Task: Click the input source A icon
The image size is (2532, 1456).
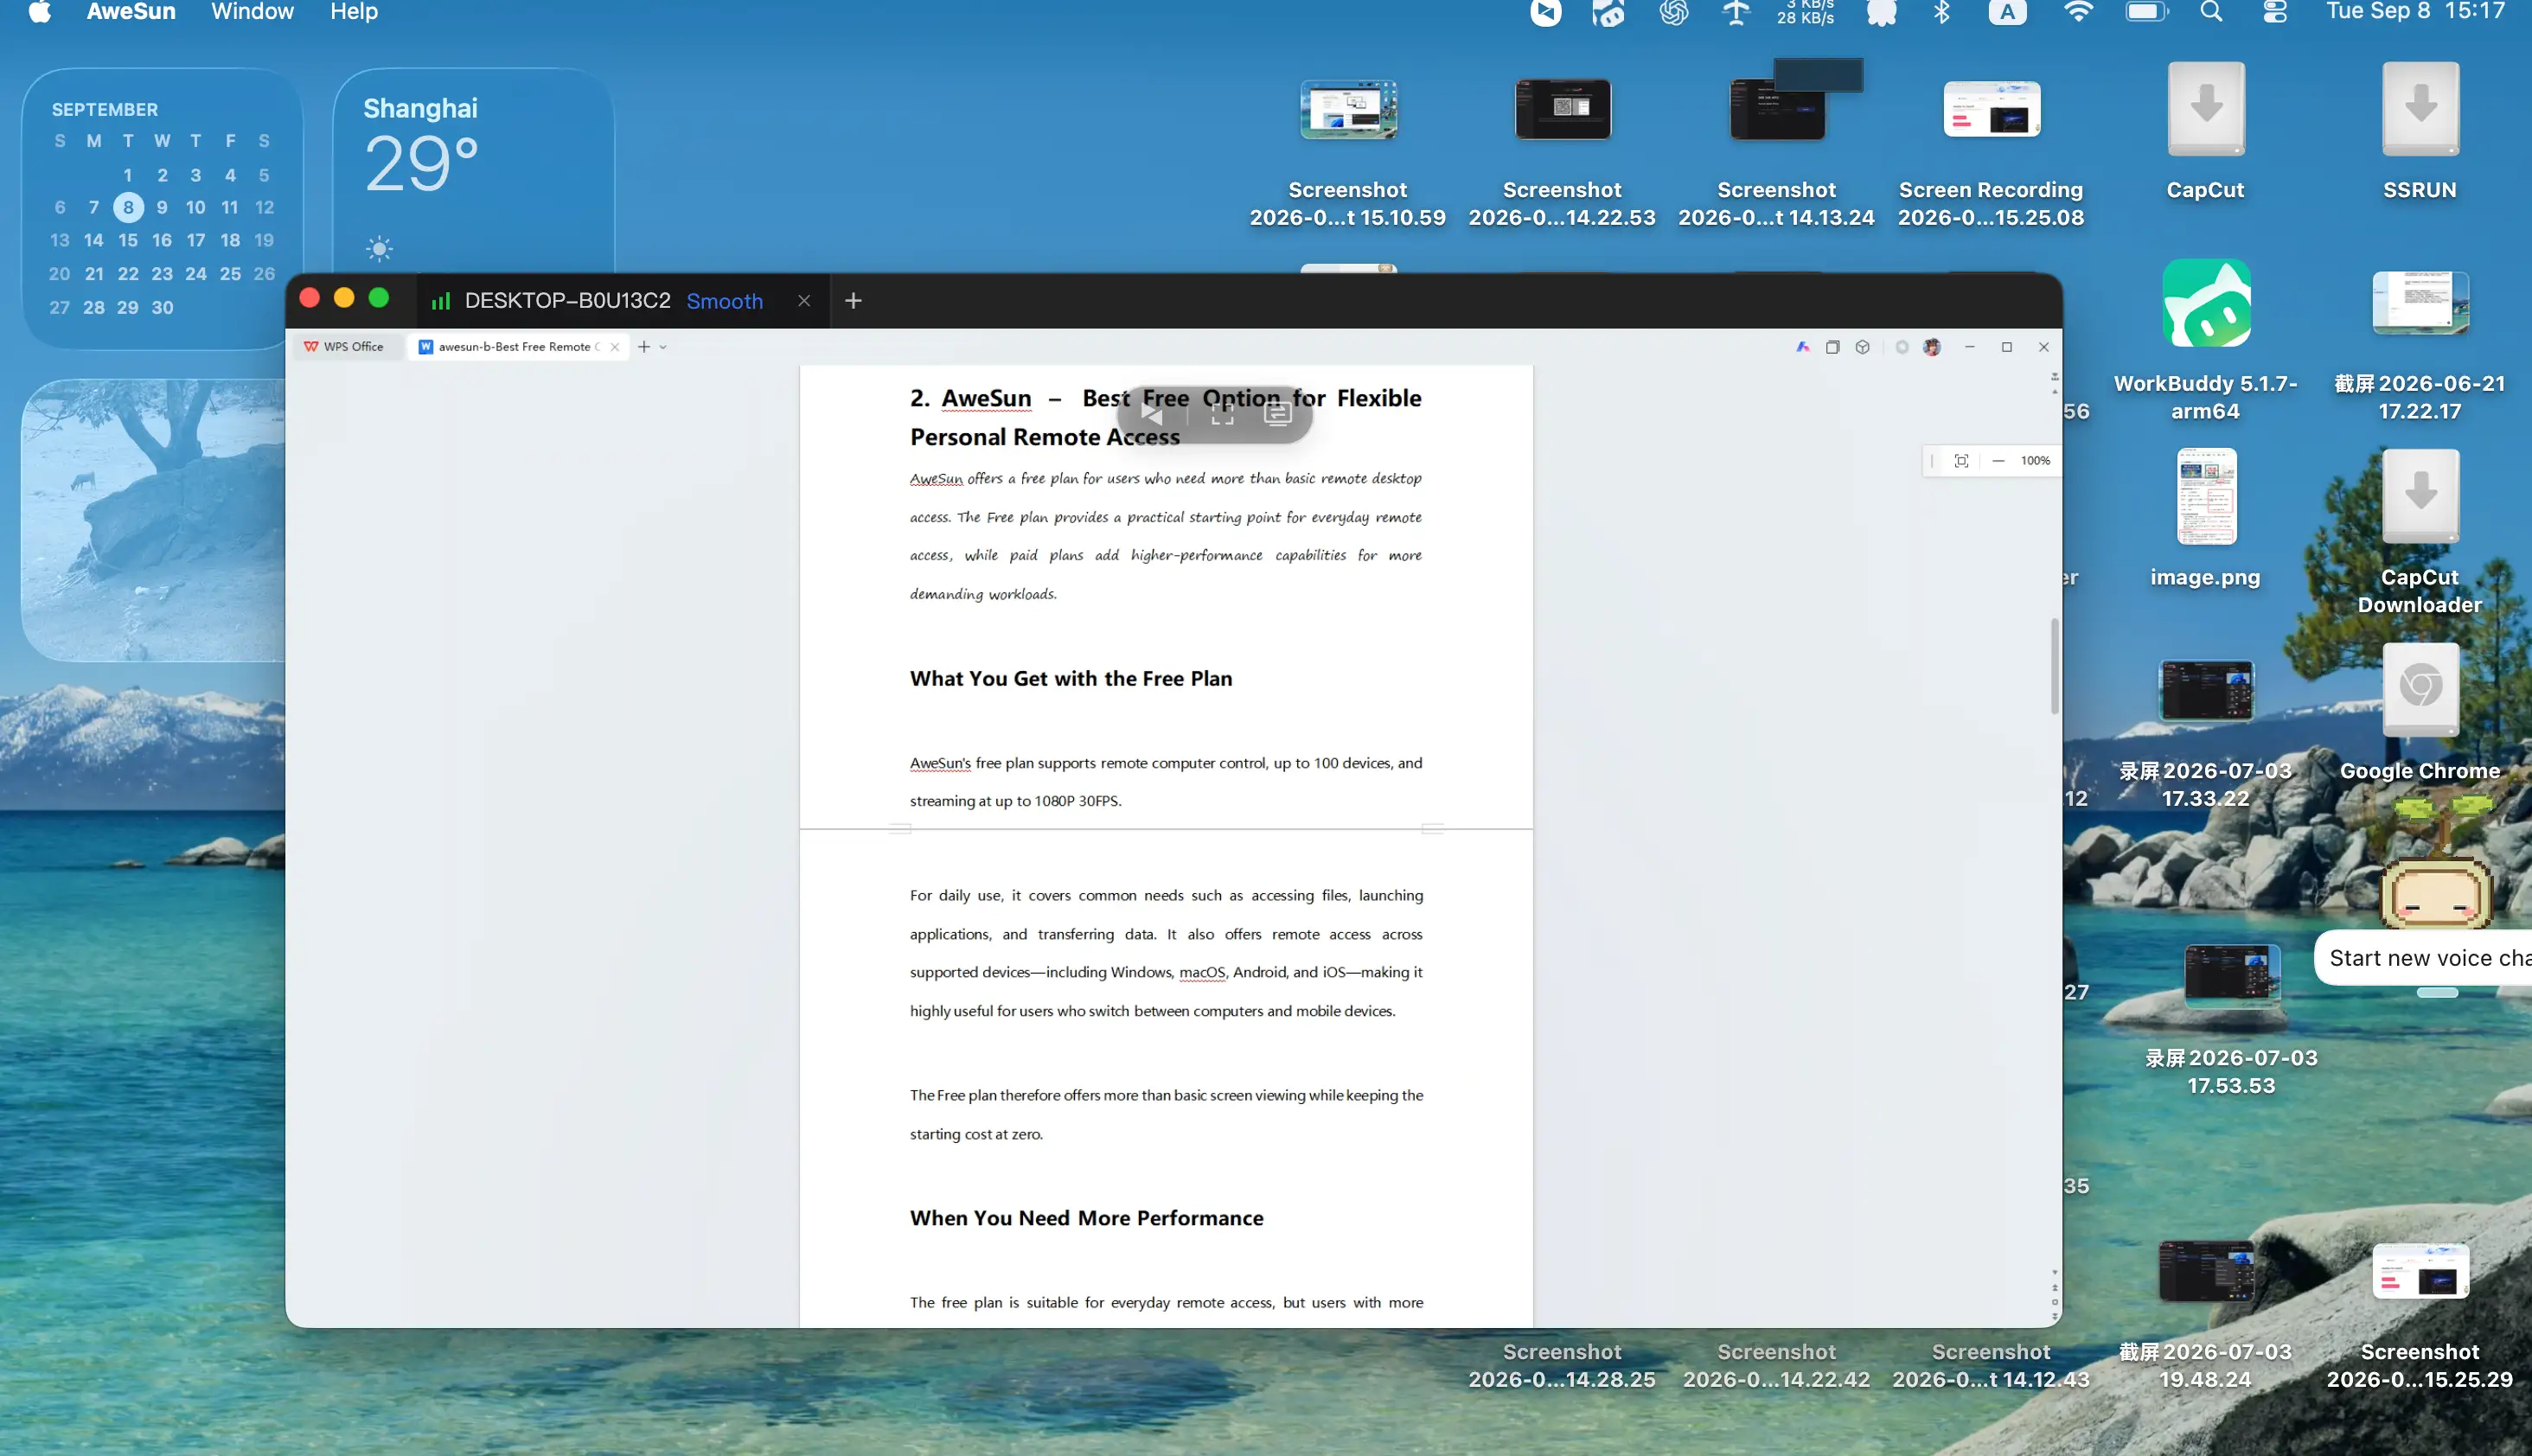Action: point(2007,12)
